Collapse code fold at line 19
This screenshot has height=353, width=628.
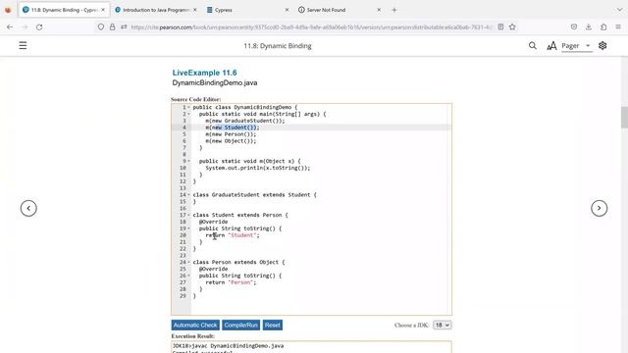[189, 228]
